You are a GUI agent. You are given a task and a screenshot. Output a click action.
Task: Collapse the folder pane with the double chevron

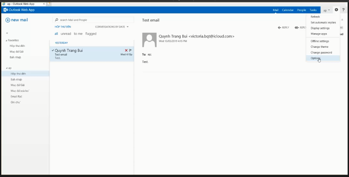point(7,33)
